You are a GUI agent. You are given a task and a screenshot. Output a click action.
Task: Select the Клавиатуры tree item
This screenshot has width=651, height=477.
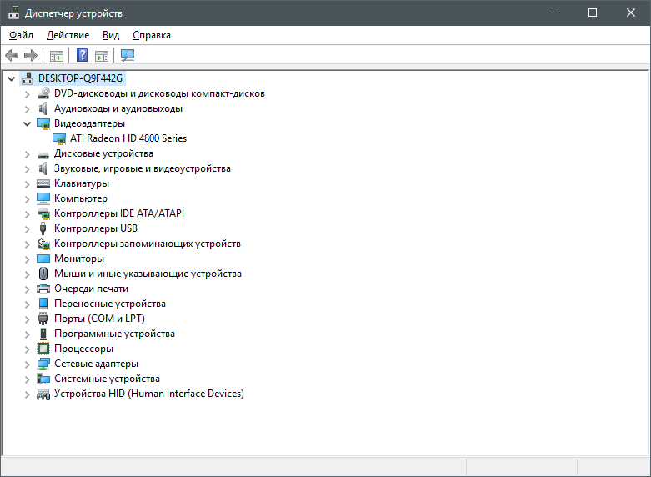point(81,183)
